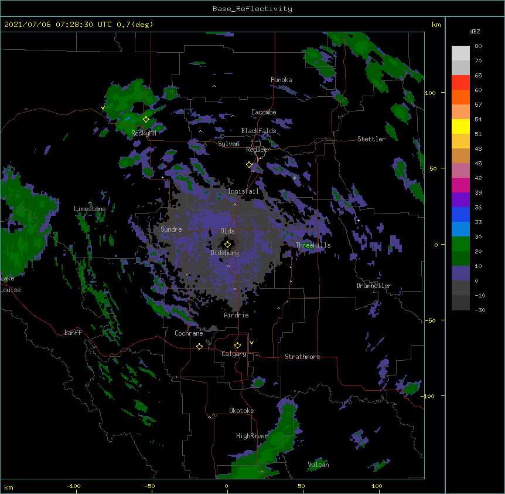Click the Okotoks city label

click(x=241, y=411)
